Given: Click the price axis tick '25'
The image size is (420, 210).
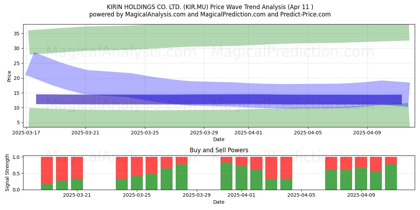Looking at the screenshot, I should click(16, 63).
